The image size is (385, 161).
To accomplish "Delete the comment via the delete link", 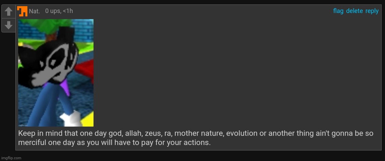I will click(x=354, y=11).
